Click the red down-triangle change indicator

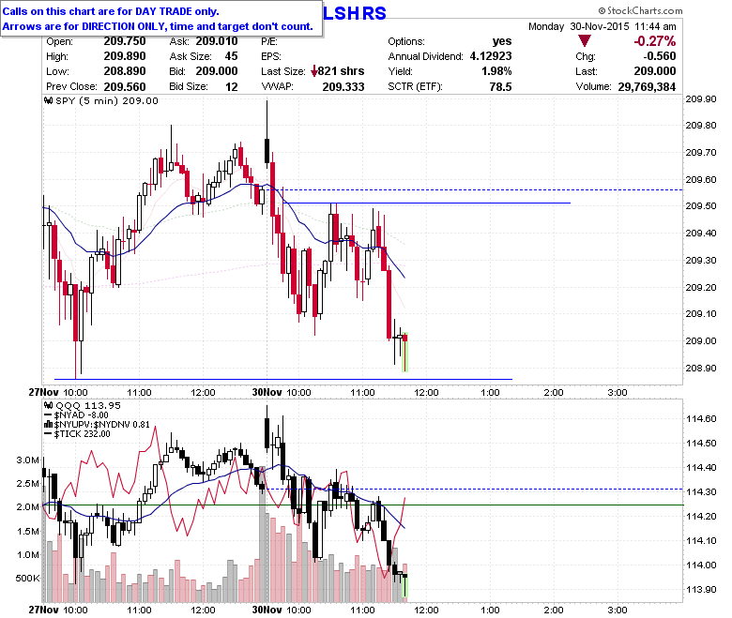coord(585,41)
